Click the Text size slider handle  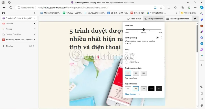point(143,30)
